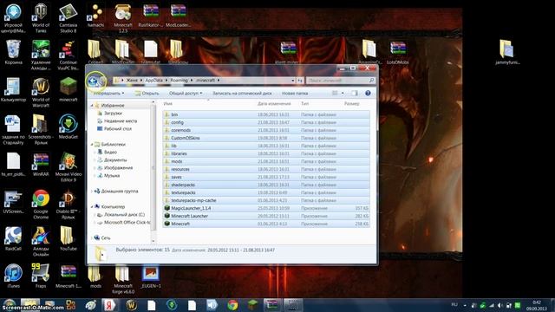The height and width of the screenshot is (312, 555).
Task: Select the coremods folder
Action: click(x=266, y=130)
